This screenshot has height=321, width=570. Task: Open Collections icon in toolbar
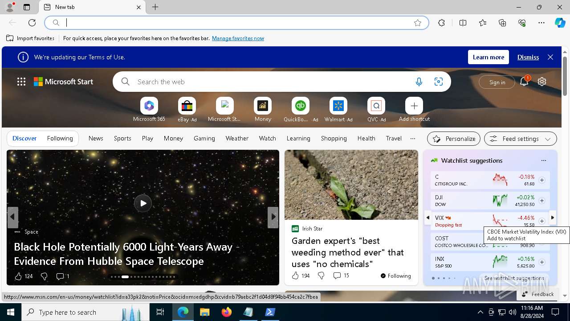tap(502, 23)
